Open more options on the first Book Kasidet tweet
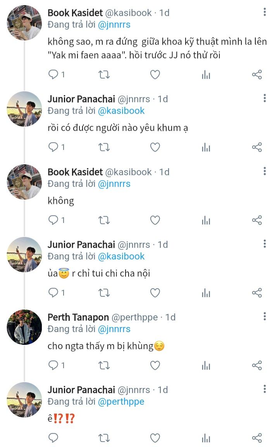This screenshot has height=447, width=279. pos(265,12)
